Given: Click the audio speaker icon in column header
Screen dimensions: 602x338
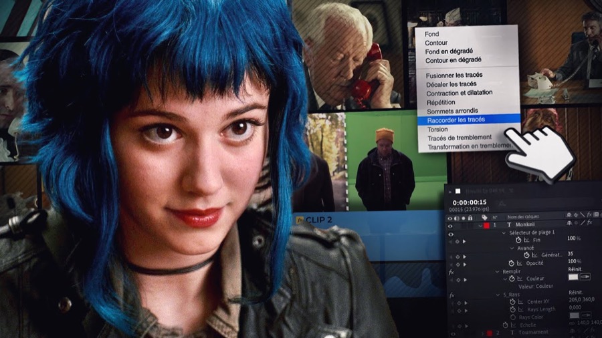Looking at the screenshot, I should [x=456, y=218].
